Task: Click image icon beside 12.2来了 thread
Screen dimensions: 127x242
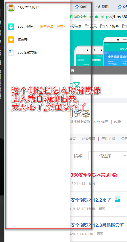Action: [x=117, y=200]
